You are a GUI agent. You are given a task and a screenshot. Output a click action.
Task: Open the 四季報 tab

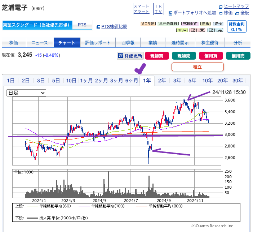coord(128,43)
